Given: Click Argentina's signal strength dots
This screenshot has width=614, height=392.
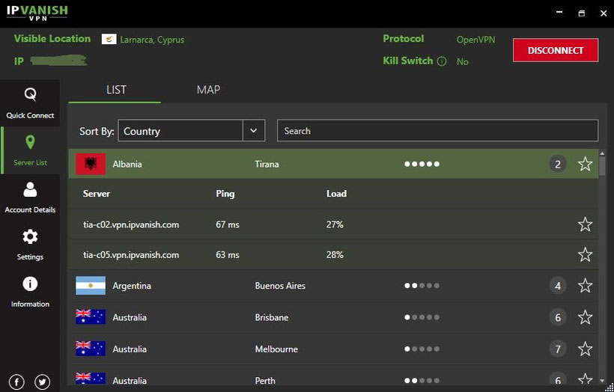Looking at the screenshot, I should tap(422, 286).
